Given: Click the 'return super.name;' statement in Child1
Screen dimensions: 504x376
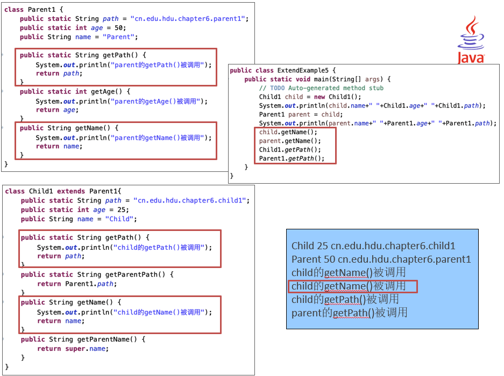Looking at the screenshot, I should click(73, 349).
